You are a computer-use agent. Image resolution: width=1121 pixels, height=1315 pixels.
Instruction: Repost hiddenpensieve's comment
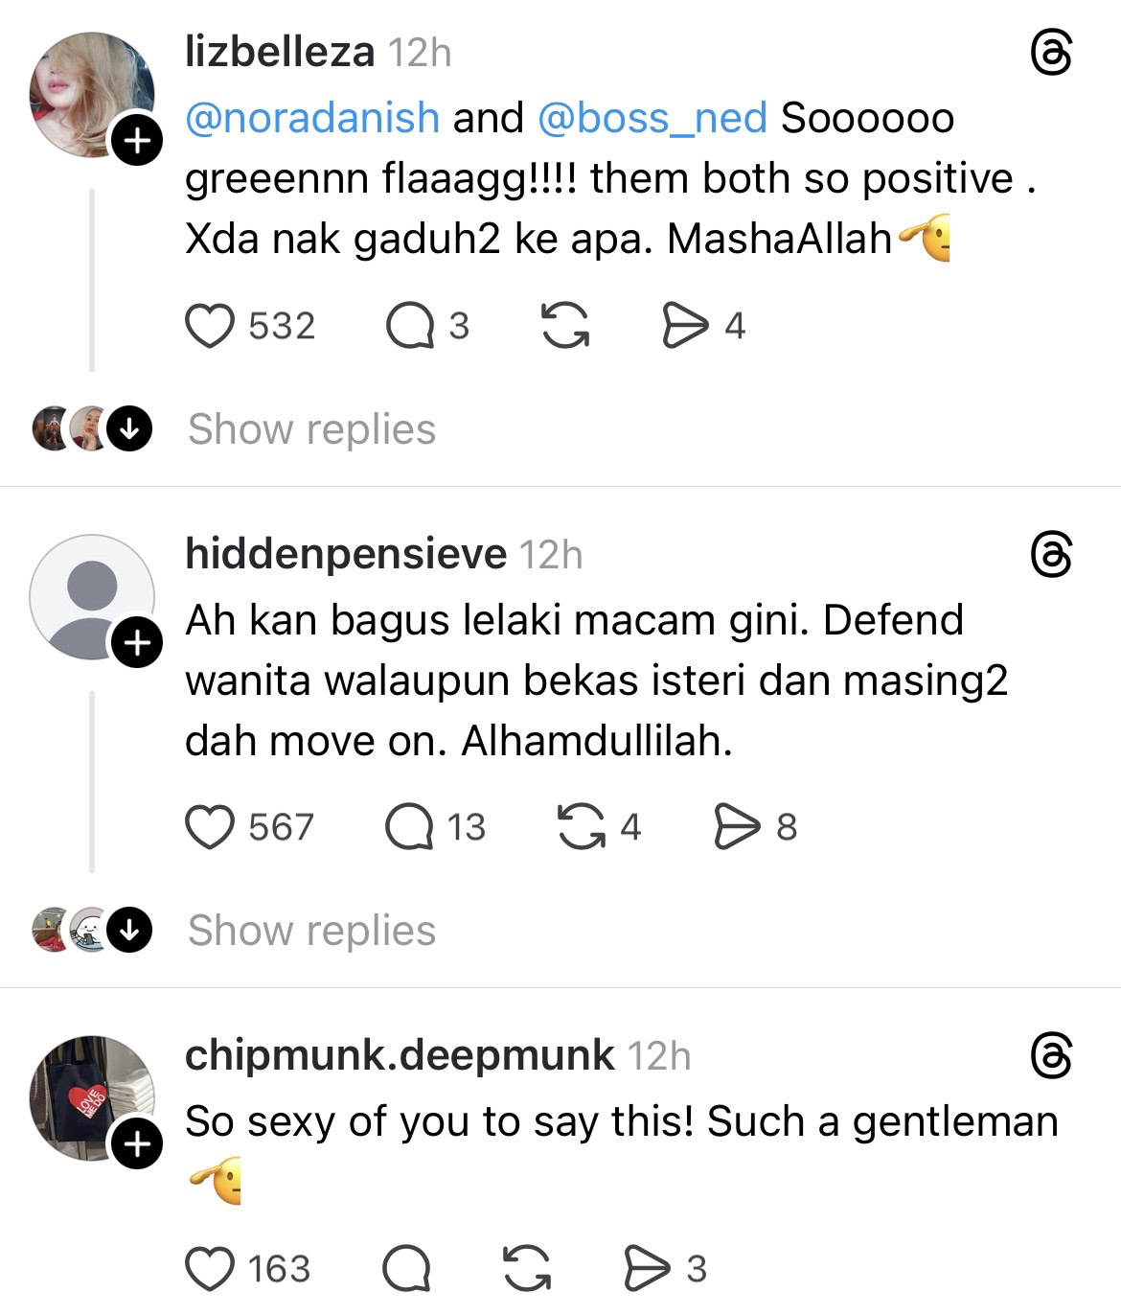click(x=582, y=827)
